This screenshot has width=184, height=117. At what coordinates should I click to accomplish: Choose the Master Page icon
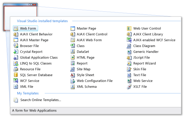pos(73,28)
